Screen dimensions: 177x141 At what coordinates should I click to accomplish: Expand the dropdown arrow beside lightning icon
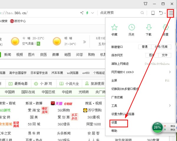(x=92, y=13)
